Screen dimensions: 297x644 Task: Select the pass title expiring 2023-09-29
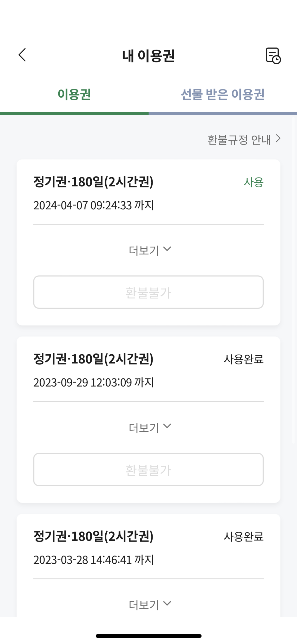click(x=93, y=359)
